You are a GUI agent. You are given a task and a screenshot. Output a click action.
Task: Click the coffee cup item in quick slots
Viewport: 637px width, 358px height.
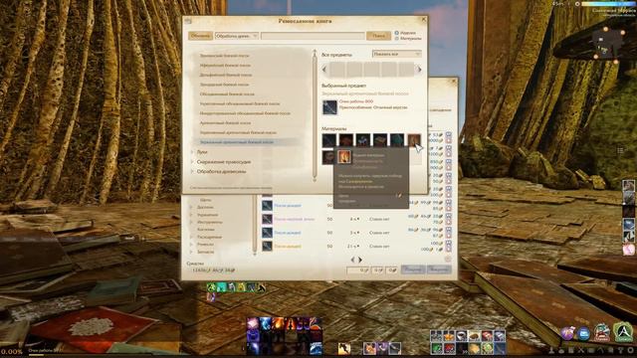pos(462,336)
